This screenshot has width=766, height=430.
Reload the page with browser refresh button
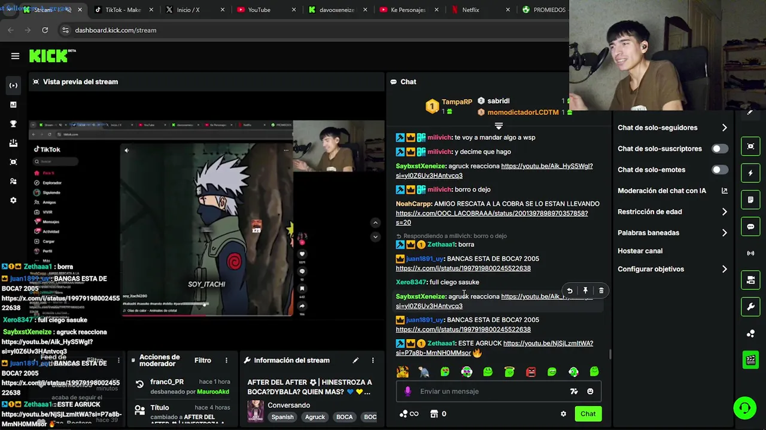(45, 30)
